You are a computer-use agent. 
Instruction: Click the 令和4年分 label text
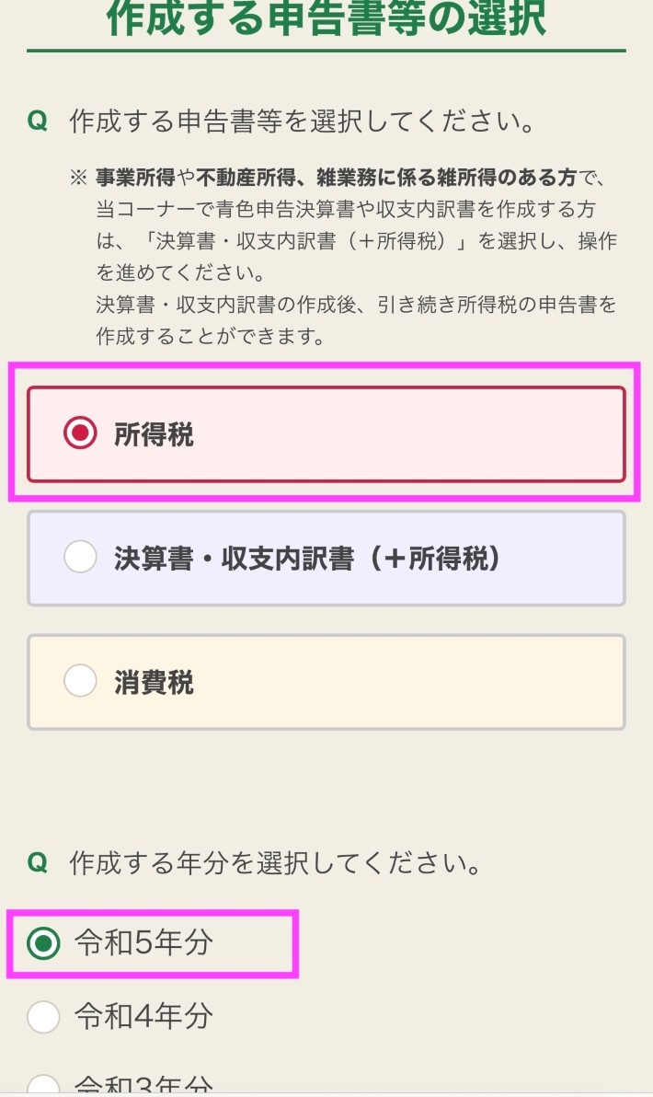(x=143, y=1017)
